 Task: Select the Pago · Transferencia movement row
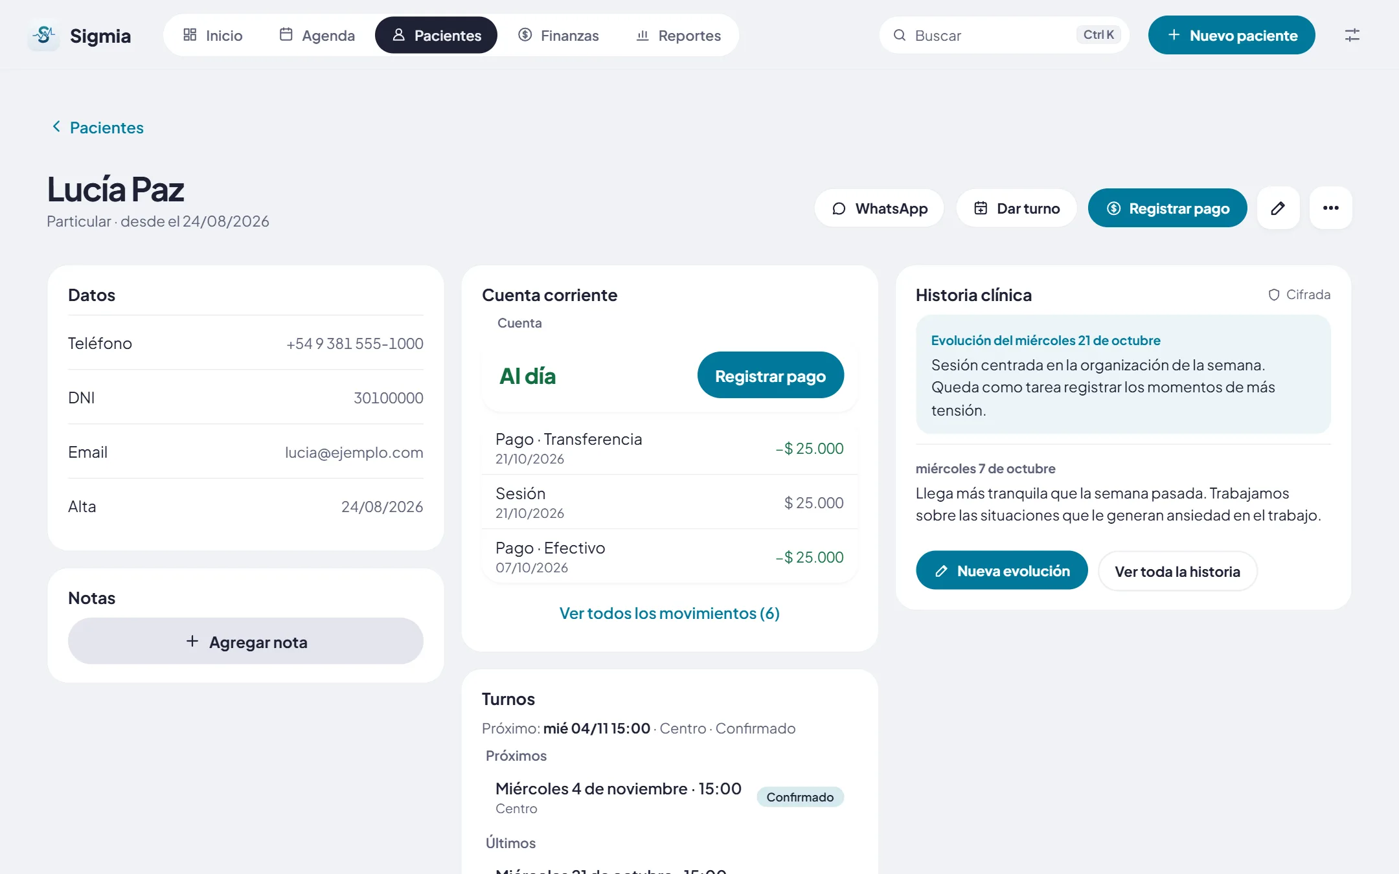[x=669, y=448]
